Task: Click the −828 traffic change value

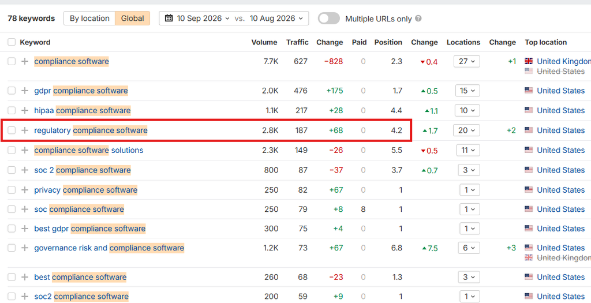Action: click(334, 61)
